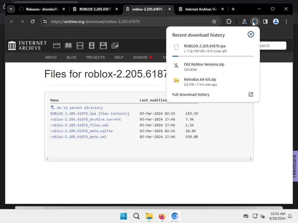
Task: Toggle the browser side panel
Action: point(265,21)
